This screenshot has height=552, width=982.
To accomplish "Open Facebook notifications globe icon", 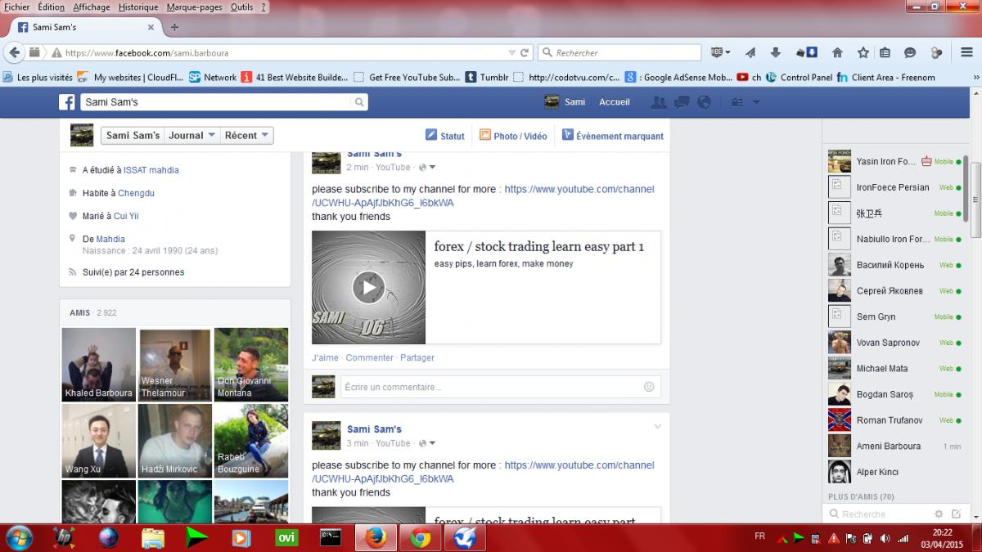I will [704, 102].
